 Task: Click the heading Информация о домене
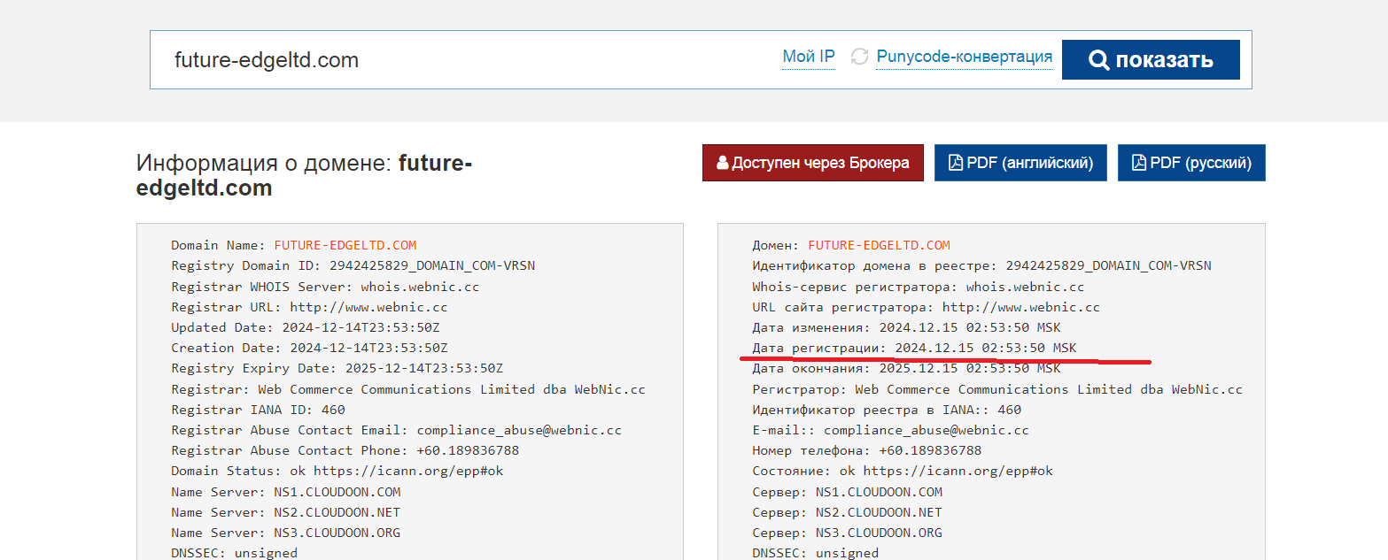[x=305, y=175]
